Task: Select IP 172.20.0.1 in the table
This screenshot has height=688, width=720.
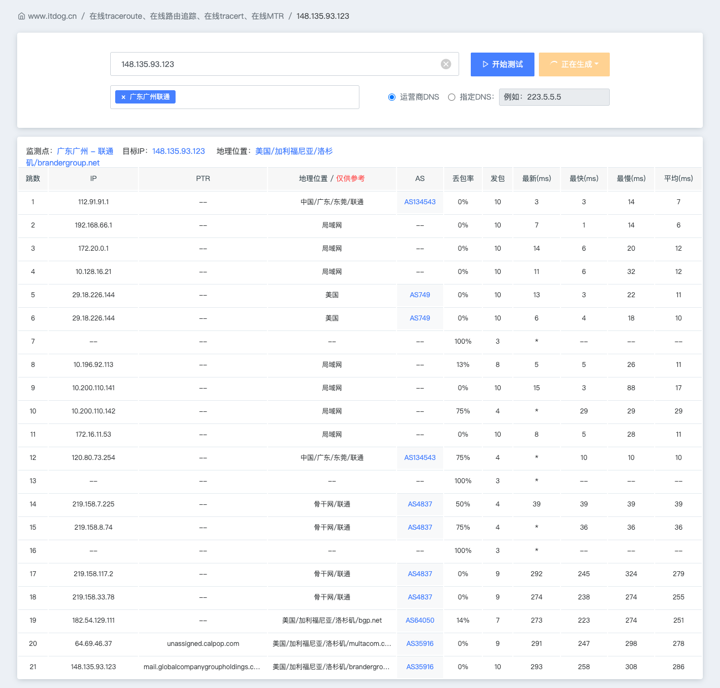Action: (94, 249)
